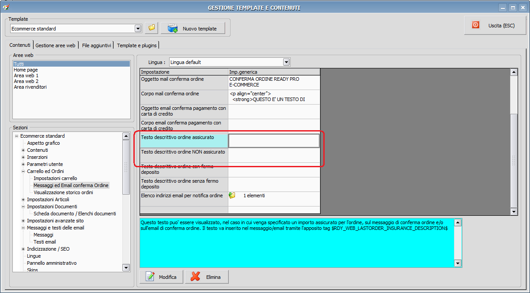Expand the Indicizzazione / SEO node
The height and width of the screenshot is (293, 530).
point(23,249)
